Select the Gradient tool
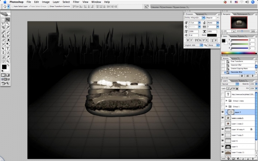Viewport: 258px width, 161px height. (x=8, y=40)
